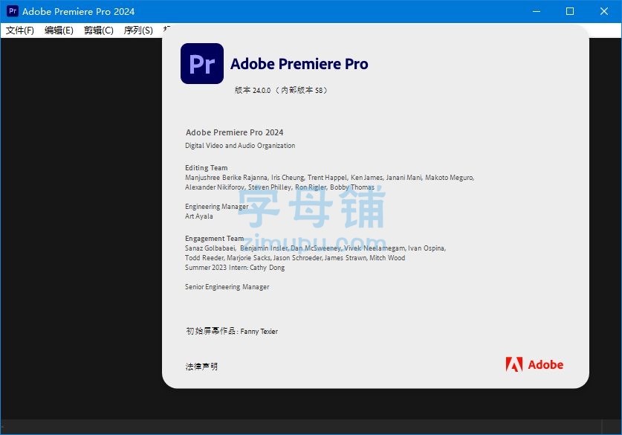Click the line starting 'Manjushree Berike Rajanna'
Screen dimensions: 622x435
(329, 178)
